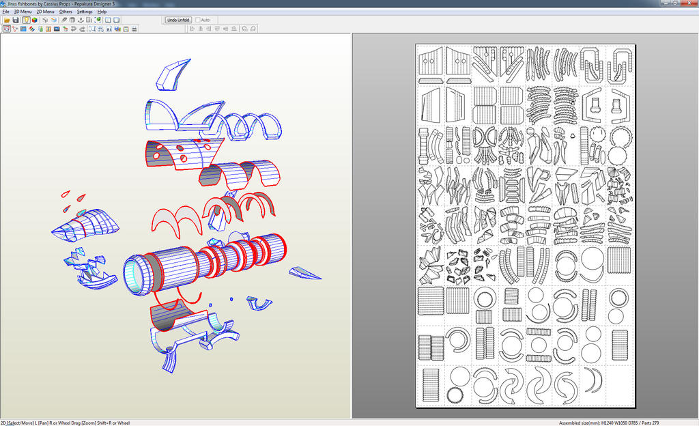The image size is (699, 426).
Task: Click the blue window icon in second toolbar
Action: (23, 29)
